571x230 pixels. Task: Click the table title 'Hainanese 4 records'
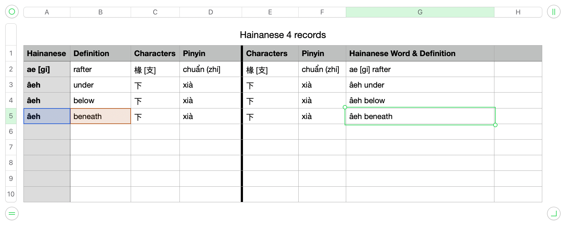pos(283,35)
